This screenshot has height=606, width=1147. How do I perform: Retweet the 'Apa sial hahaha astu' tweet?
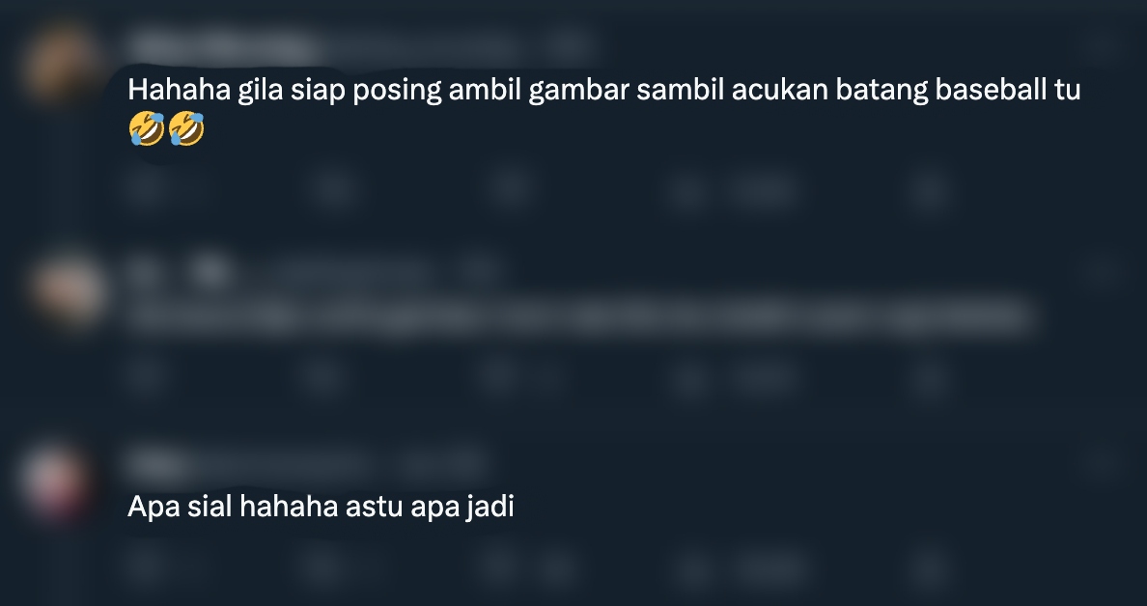322,566
